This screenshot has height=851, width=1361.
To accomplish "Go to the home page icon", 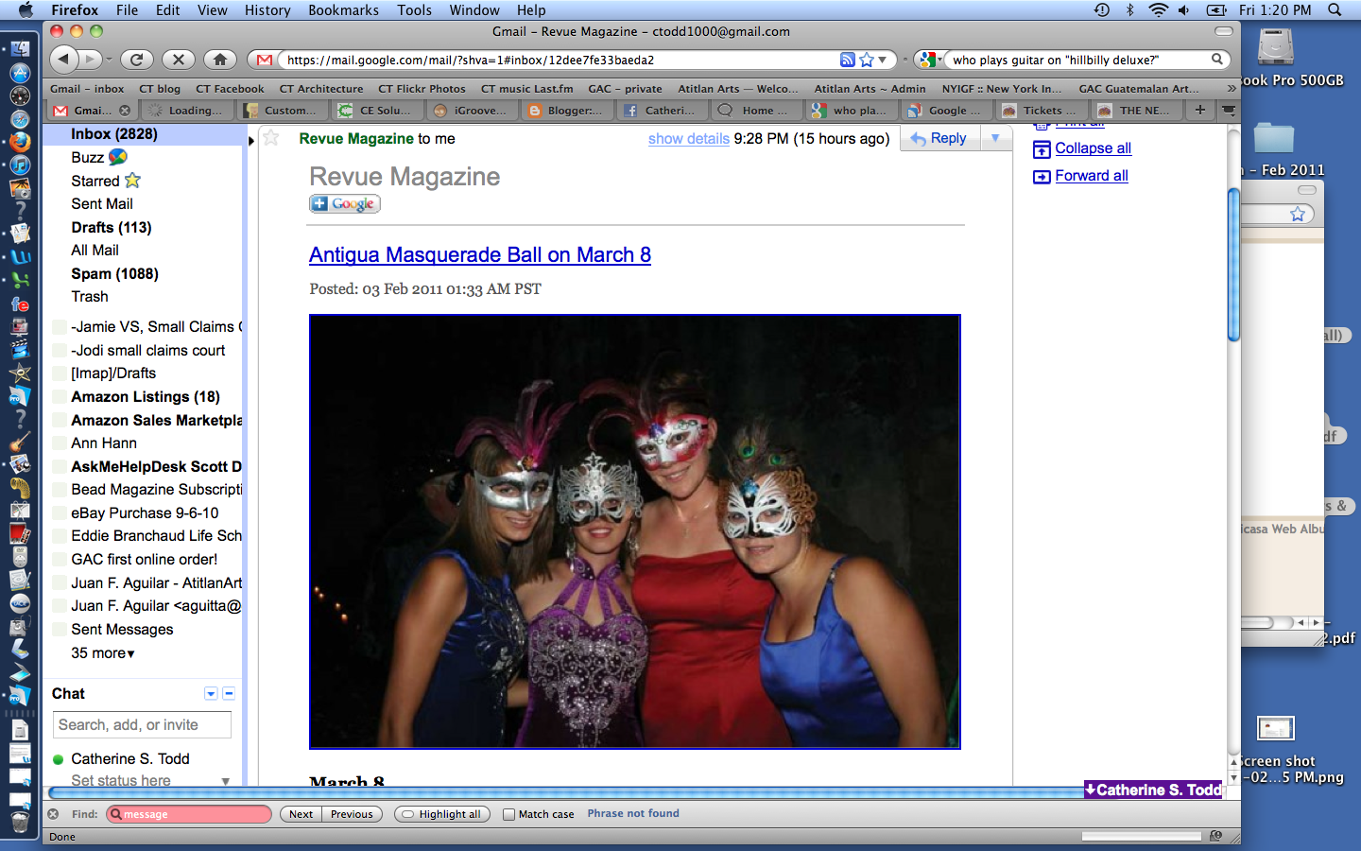I will (x=219, y=59).
